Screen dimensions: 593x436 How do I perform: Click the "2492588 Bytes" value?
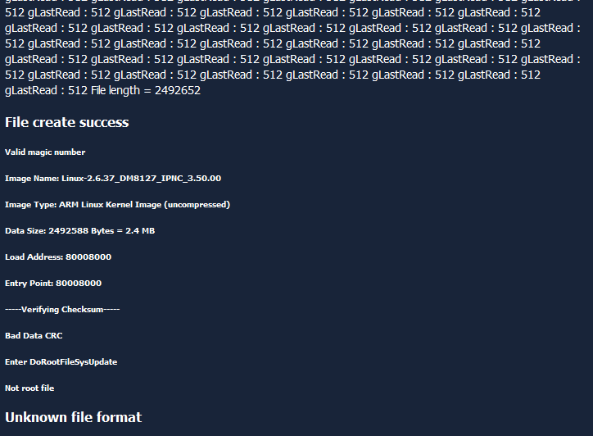pyautogui.click(x=80, y=231)
